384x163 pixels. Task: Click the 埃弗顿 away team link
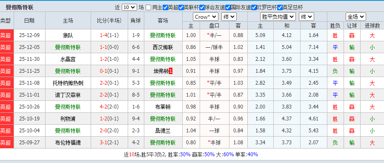click(x=161, y=71)
